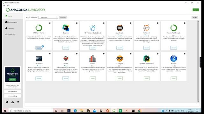This screenshot has height=114, width=204.
Task: Click Join Now on Anaconda Nucleus banner
Action: [12, 79]
